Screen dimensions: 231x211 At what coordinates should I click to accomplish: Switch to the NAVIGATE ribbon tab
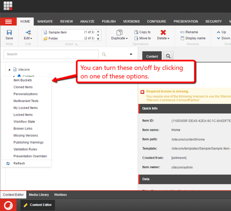[45, 22]
